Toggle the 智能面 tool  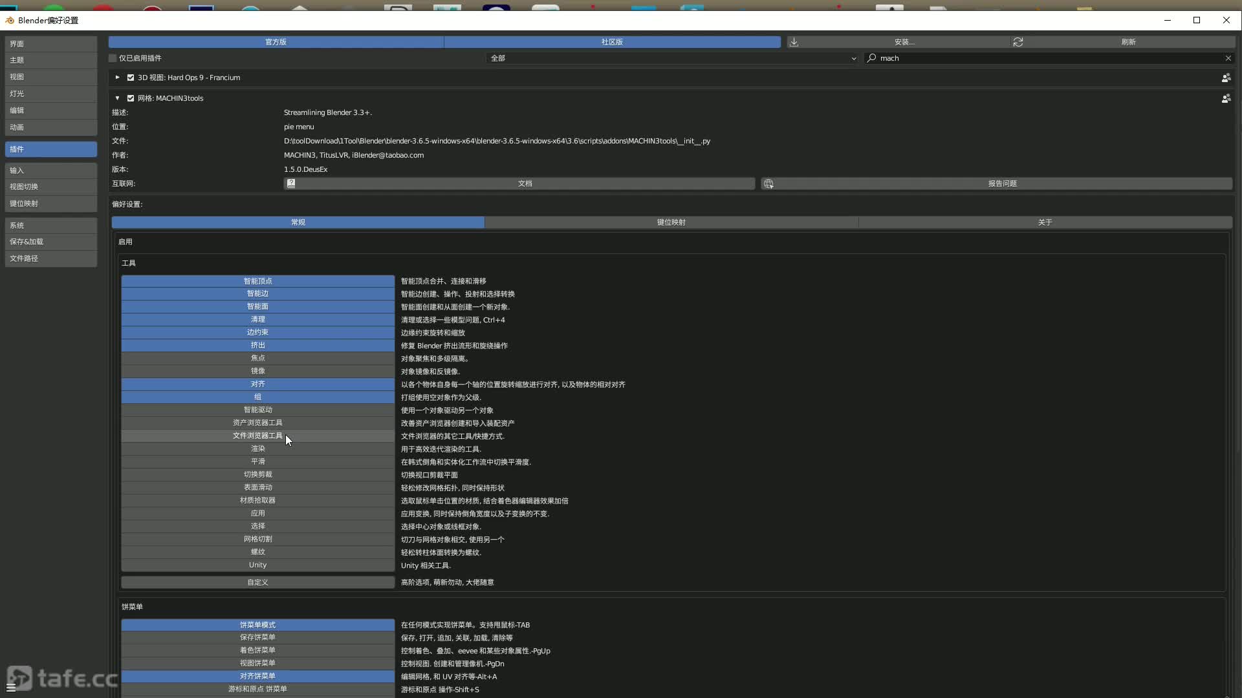(x=257, y=306)
